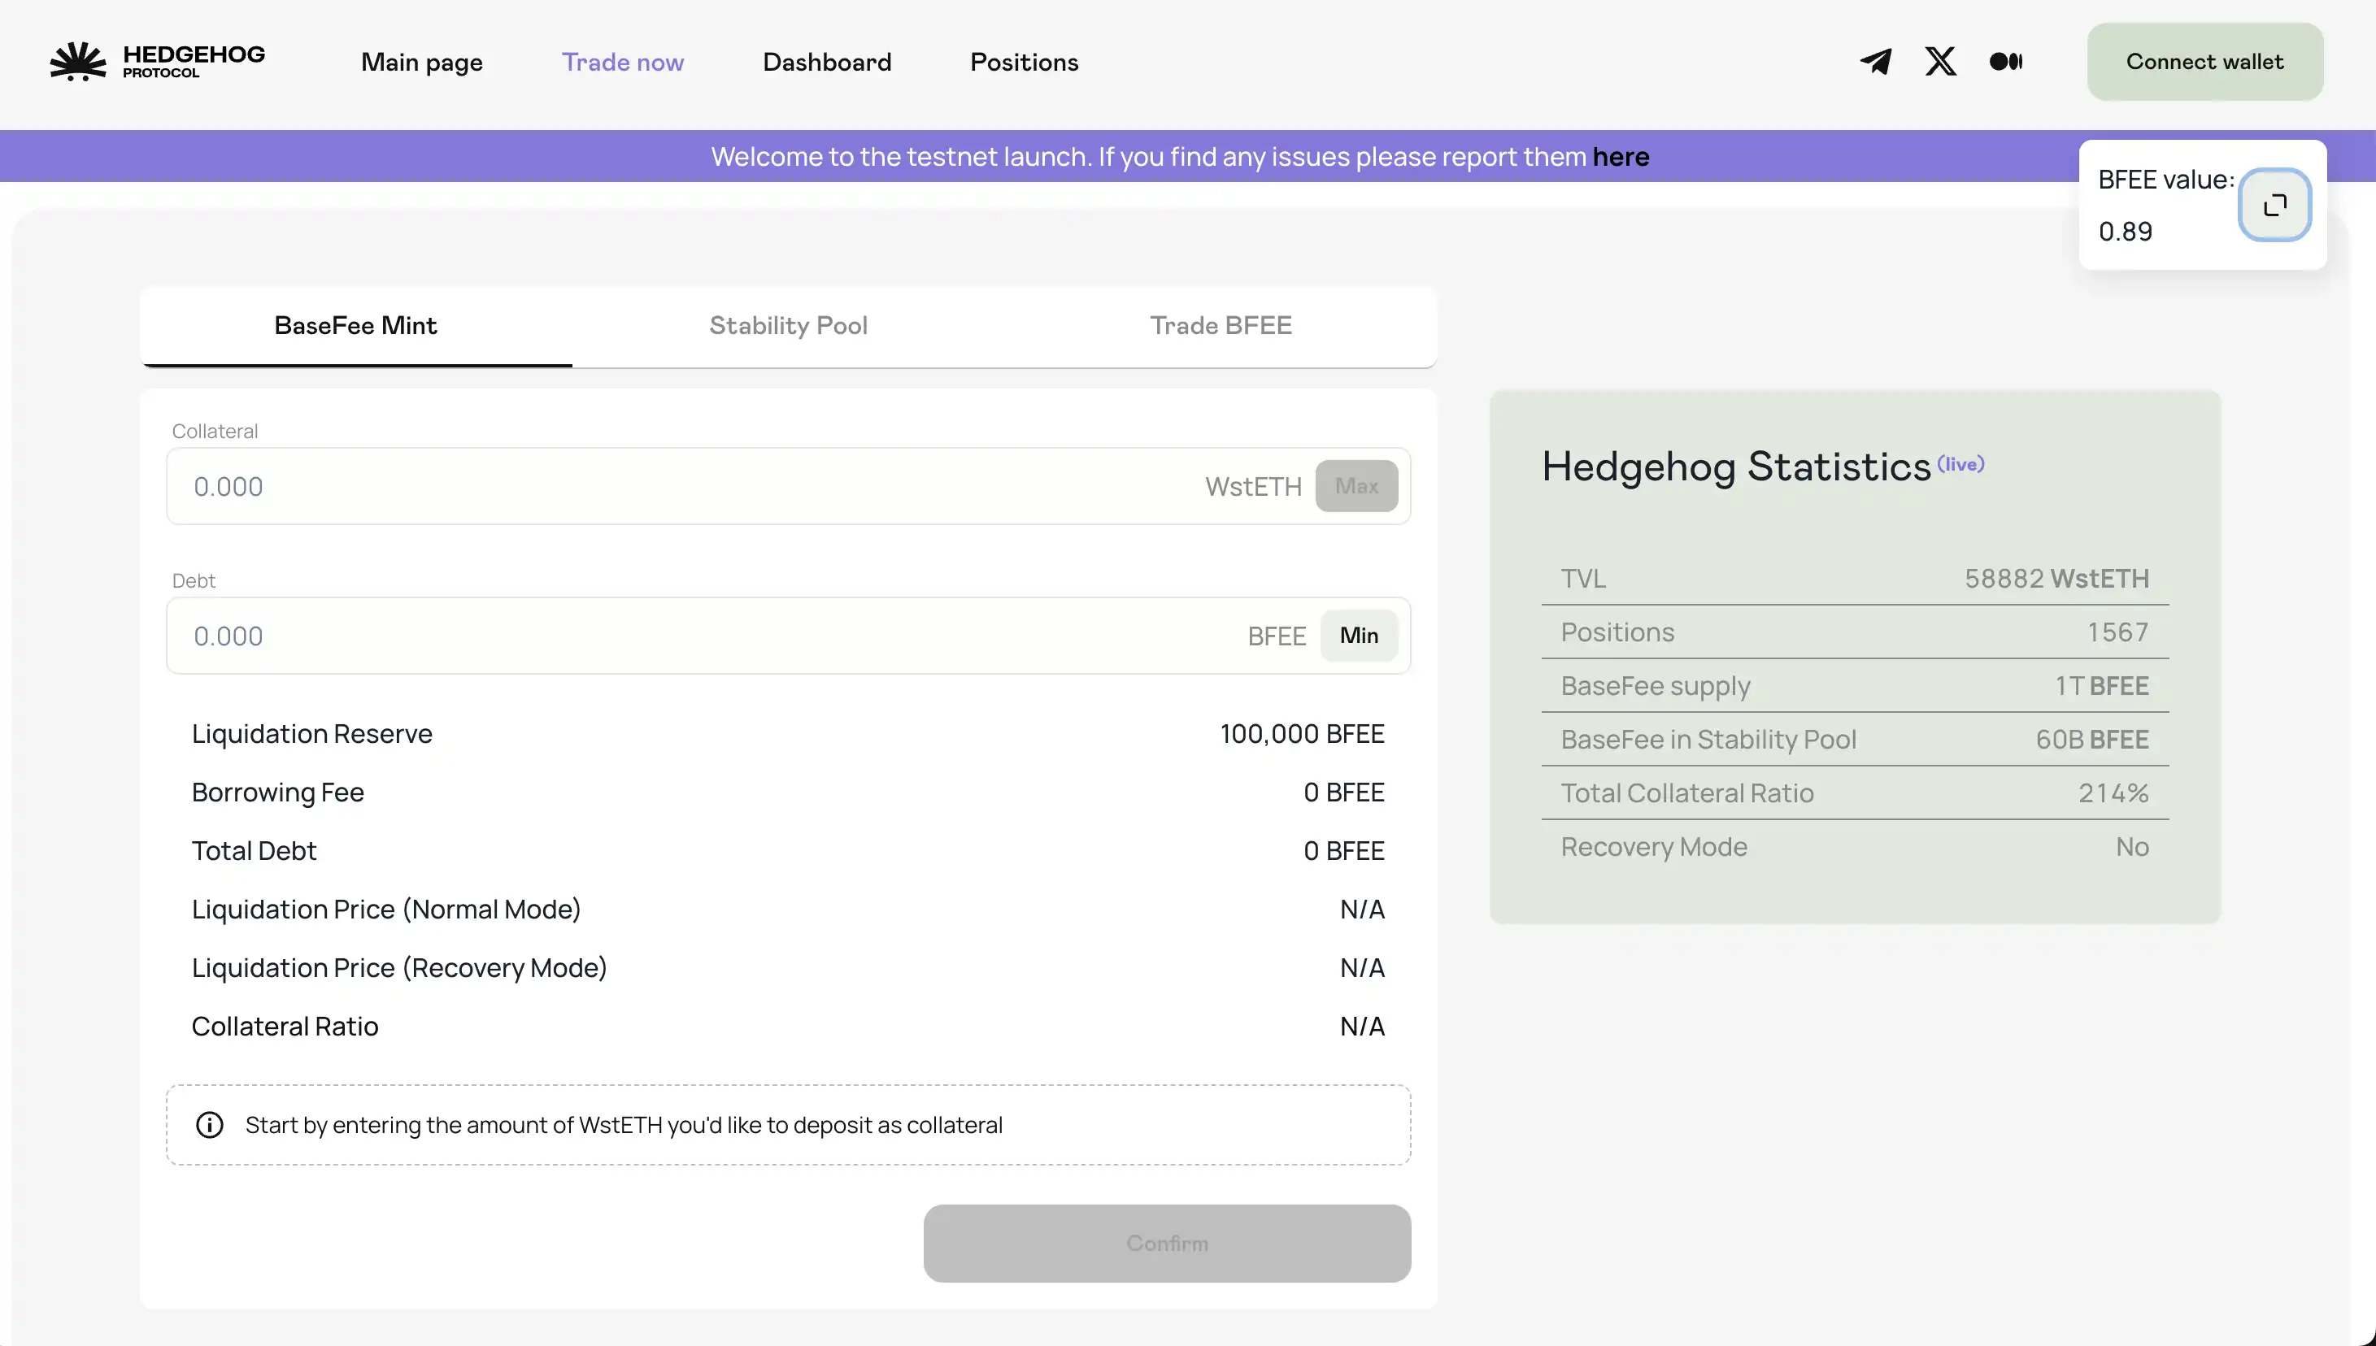Open the Positions nav item

[1024, 62]
